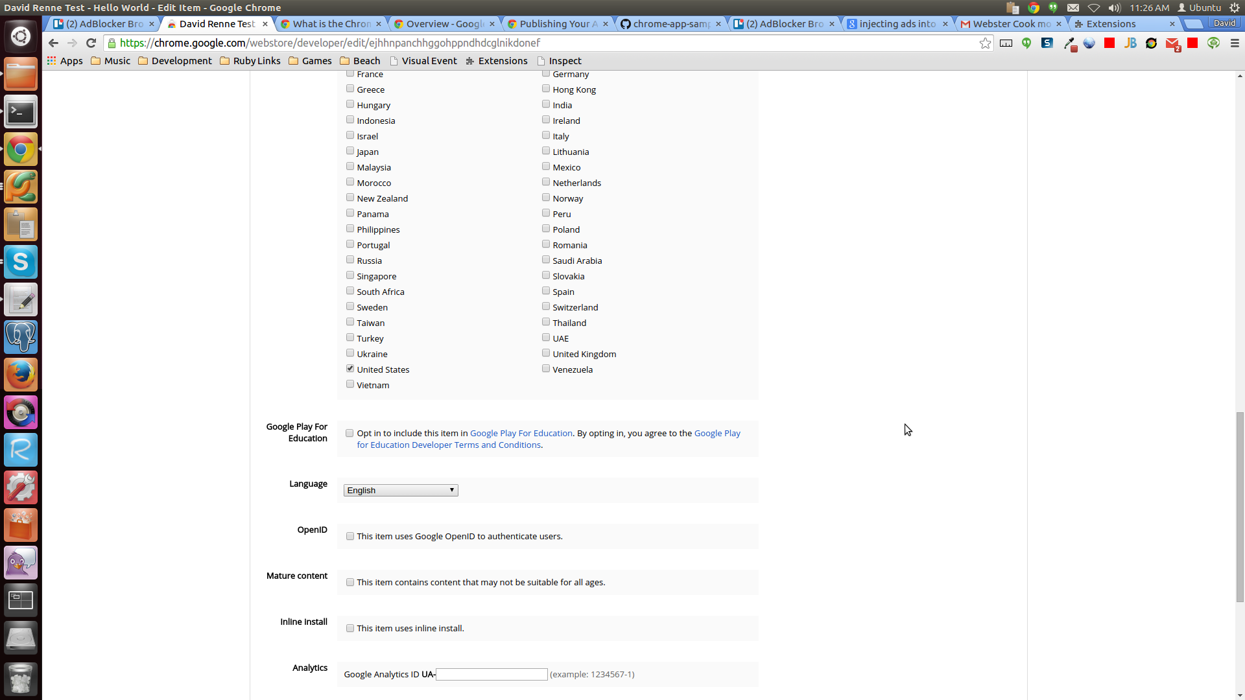Switch to What is the Chrome tab
This screenshot has height=700, width=1245.
click(x=331, y=24)
